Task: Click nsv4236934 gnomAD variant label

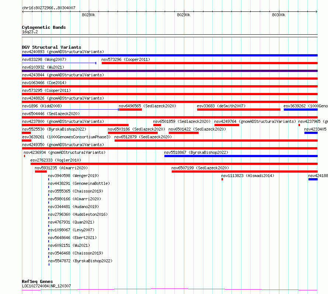Action: click(64, 152)
